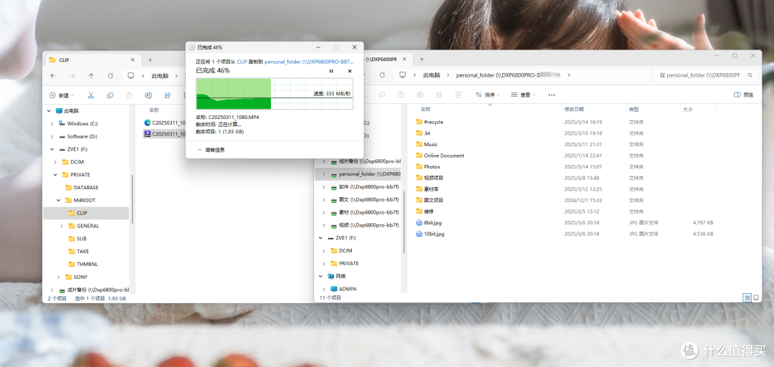Refresh the CLIP window

(x=110, y=75)
